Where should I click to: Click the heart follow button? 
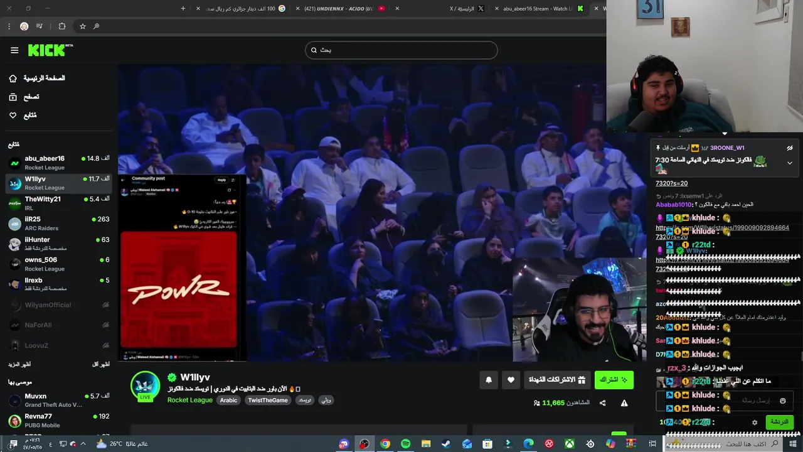pyautogui.click(x=511, y=380)
